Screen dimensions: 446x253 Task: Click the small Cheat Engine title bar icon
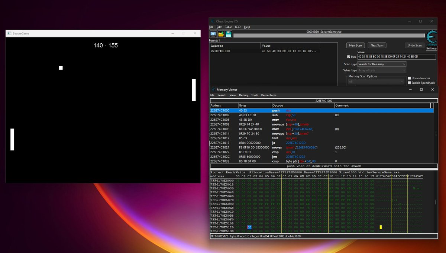pyautogui.click(x=213, y=21)
